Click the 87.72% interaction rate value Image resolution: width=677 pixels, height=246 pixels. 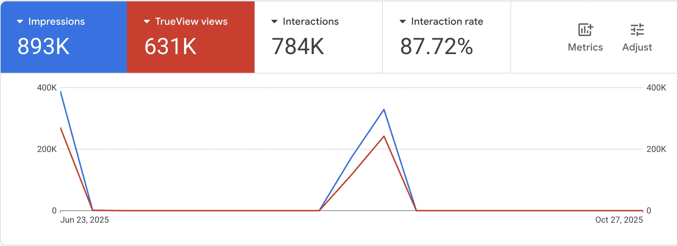point(436,46)
